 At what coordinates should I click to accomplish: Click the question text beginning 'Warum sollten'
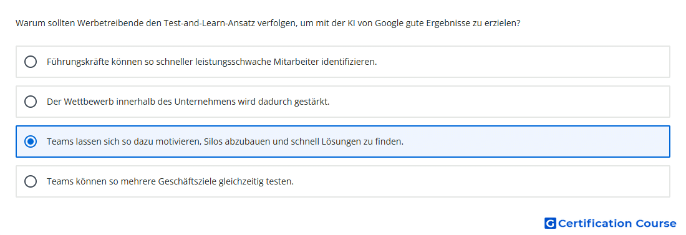tap(268, 23)
